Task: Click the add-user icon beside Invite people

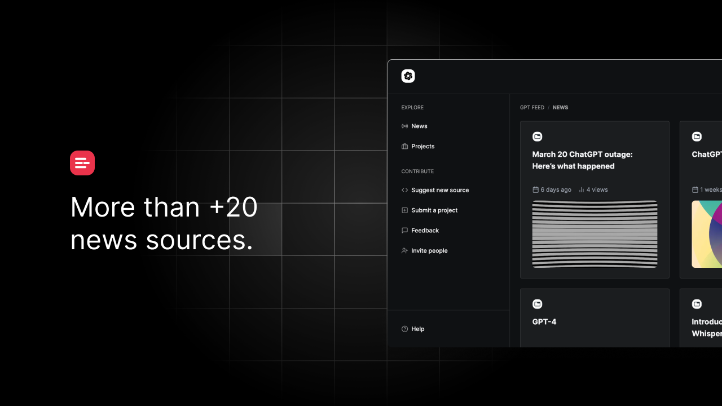Action: pyautogui.click(x=404, y=251)
